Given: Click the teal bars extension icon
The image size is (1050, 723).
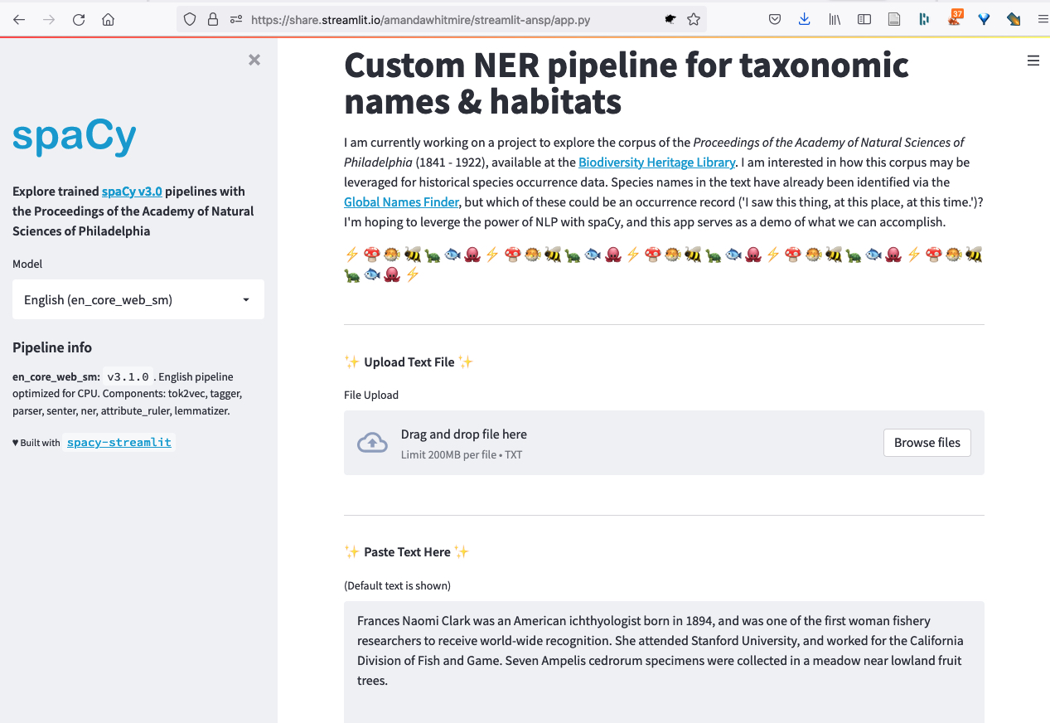Looking at the screenshot, I should pos(924,19).
